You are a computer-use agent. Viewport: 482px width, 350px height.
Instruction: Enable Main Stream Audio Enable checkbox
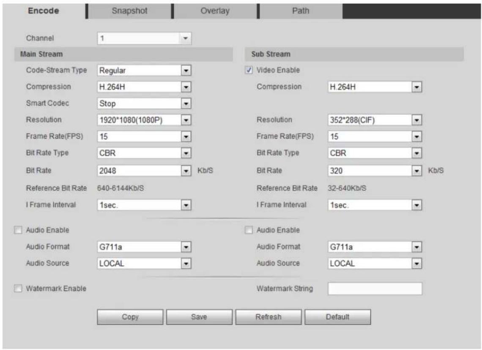pos(18,230)
